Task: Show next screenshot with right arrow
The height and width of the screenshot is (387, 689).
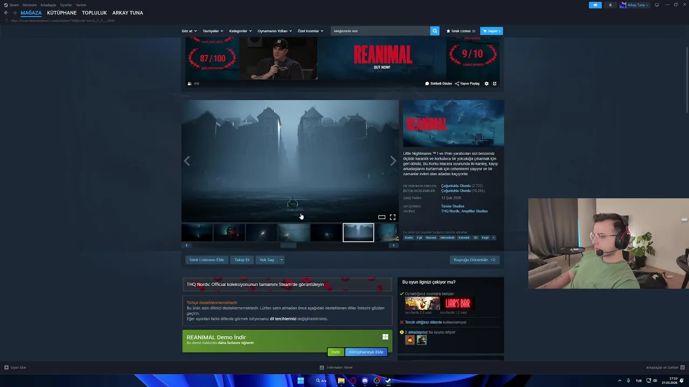Action: 393,161
